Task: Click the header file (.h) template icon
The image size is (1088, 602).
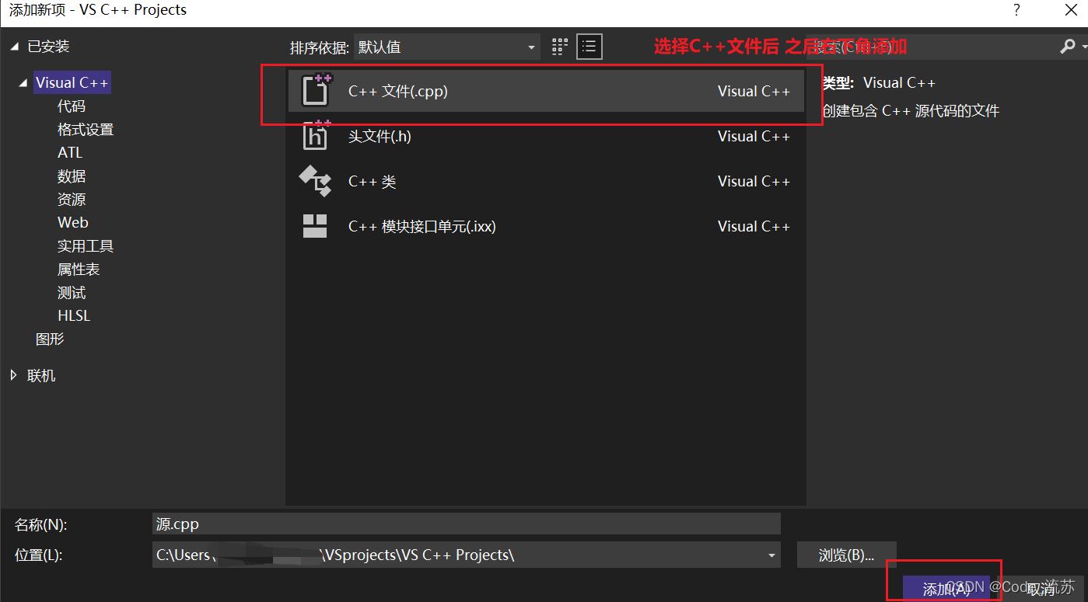Action: click(316, 136)
